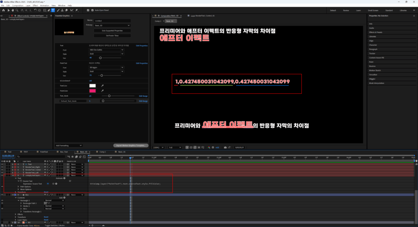The height and width of the screenshot is (227, 418).
Task: Toggle visibility of Fill 1
Action: pyautogui.click(x=2, y=209)
